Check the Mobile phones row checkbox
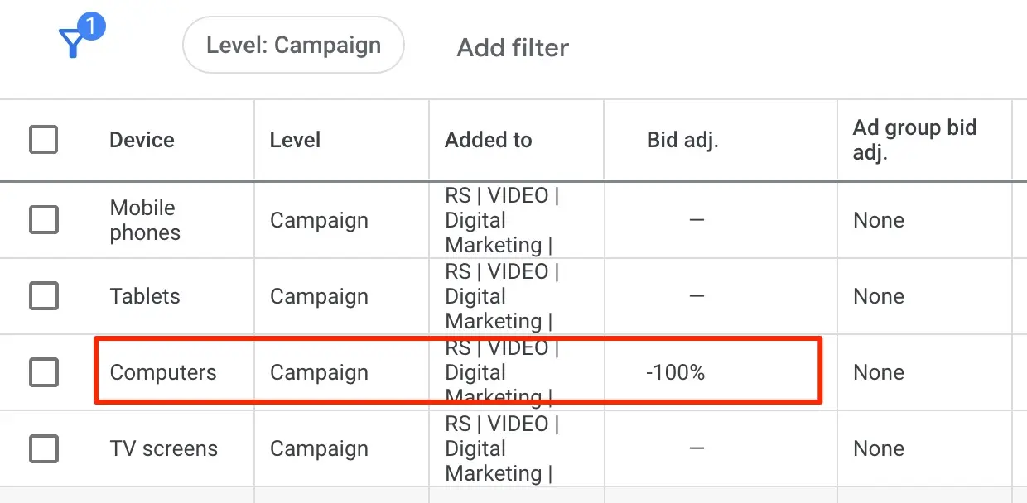 pyautogui.click(x=44, y=220)
